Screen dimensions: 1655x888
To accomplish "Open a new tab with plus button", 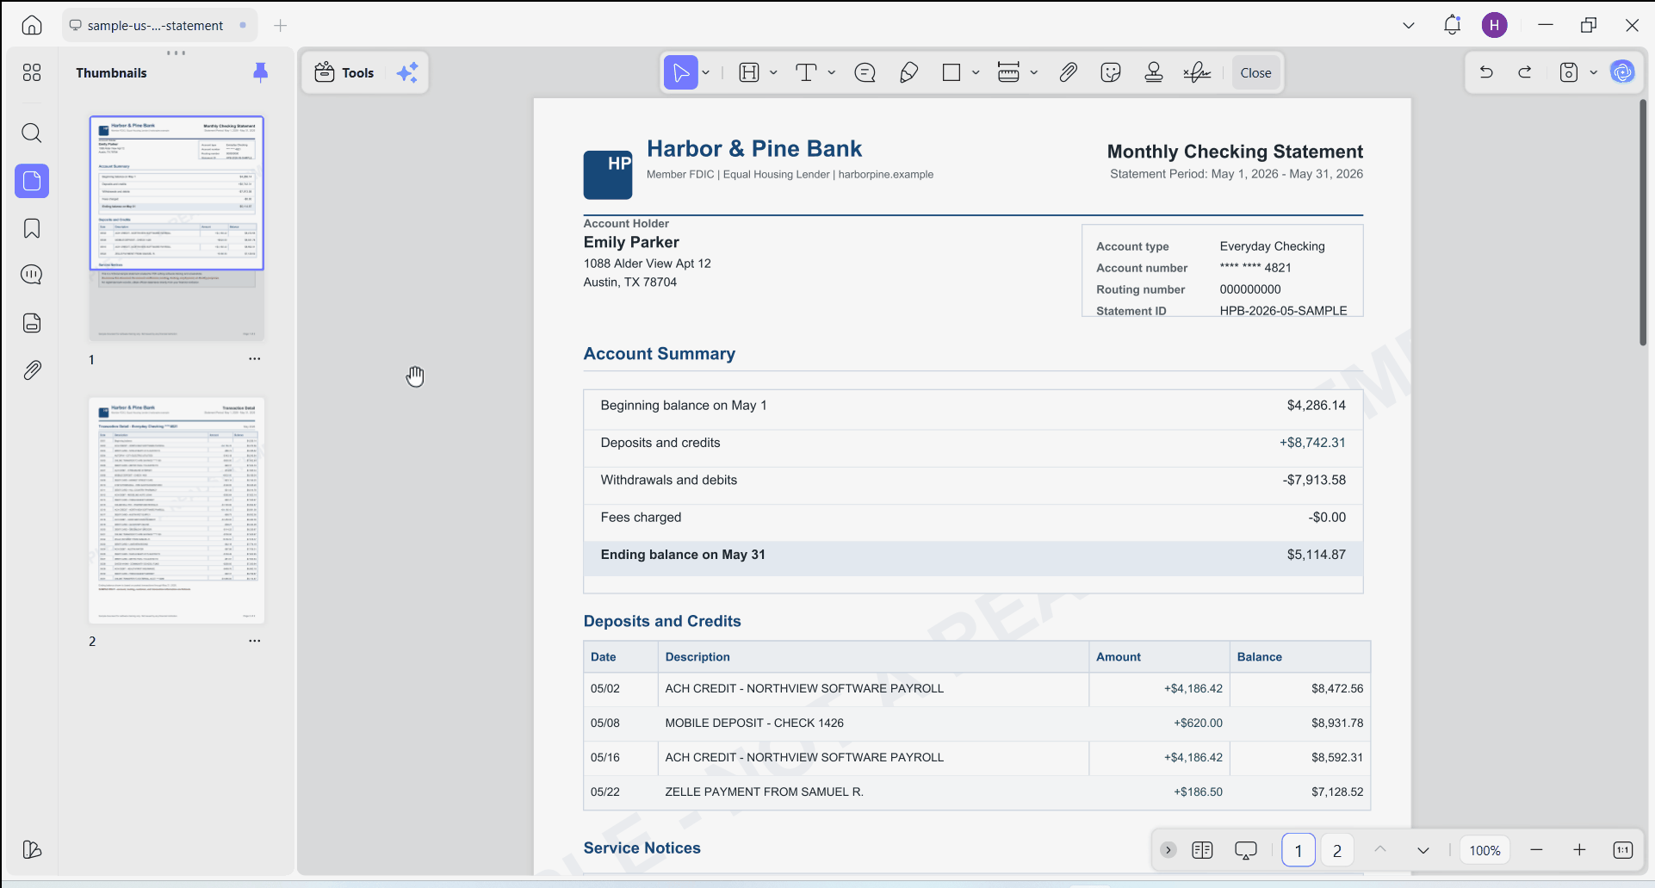I will pyautogui.click(x=280, y=25).
